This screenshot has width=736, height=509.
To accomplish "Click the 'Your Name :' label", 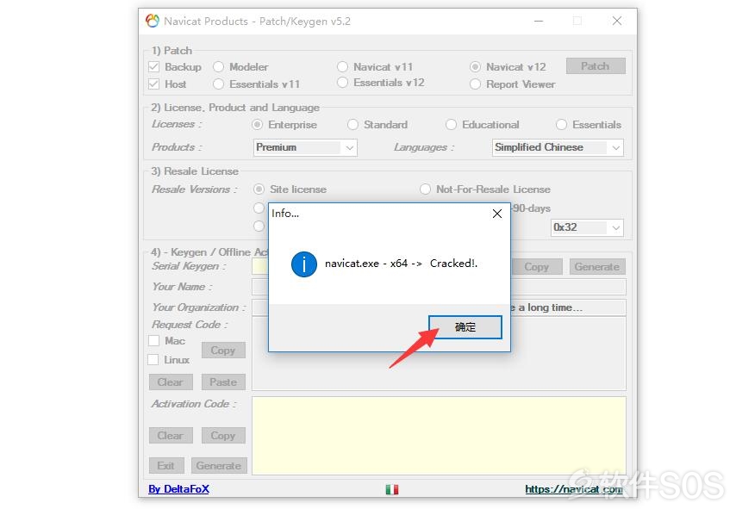I will 182,287.
